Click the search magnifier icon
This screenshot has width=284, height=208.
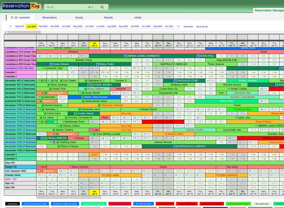tap(102, 7)
